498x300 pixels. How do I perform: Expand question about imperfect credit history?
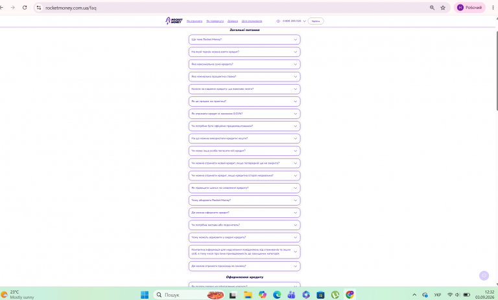244,175
